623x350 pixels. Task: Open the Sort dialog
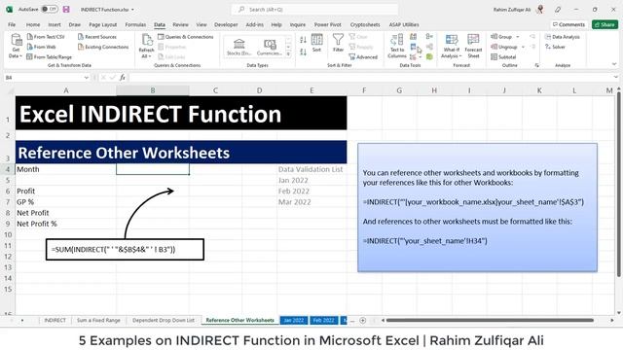pos(316,43)
